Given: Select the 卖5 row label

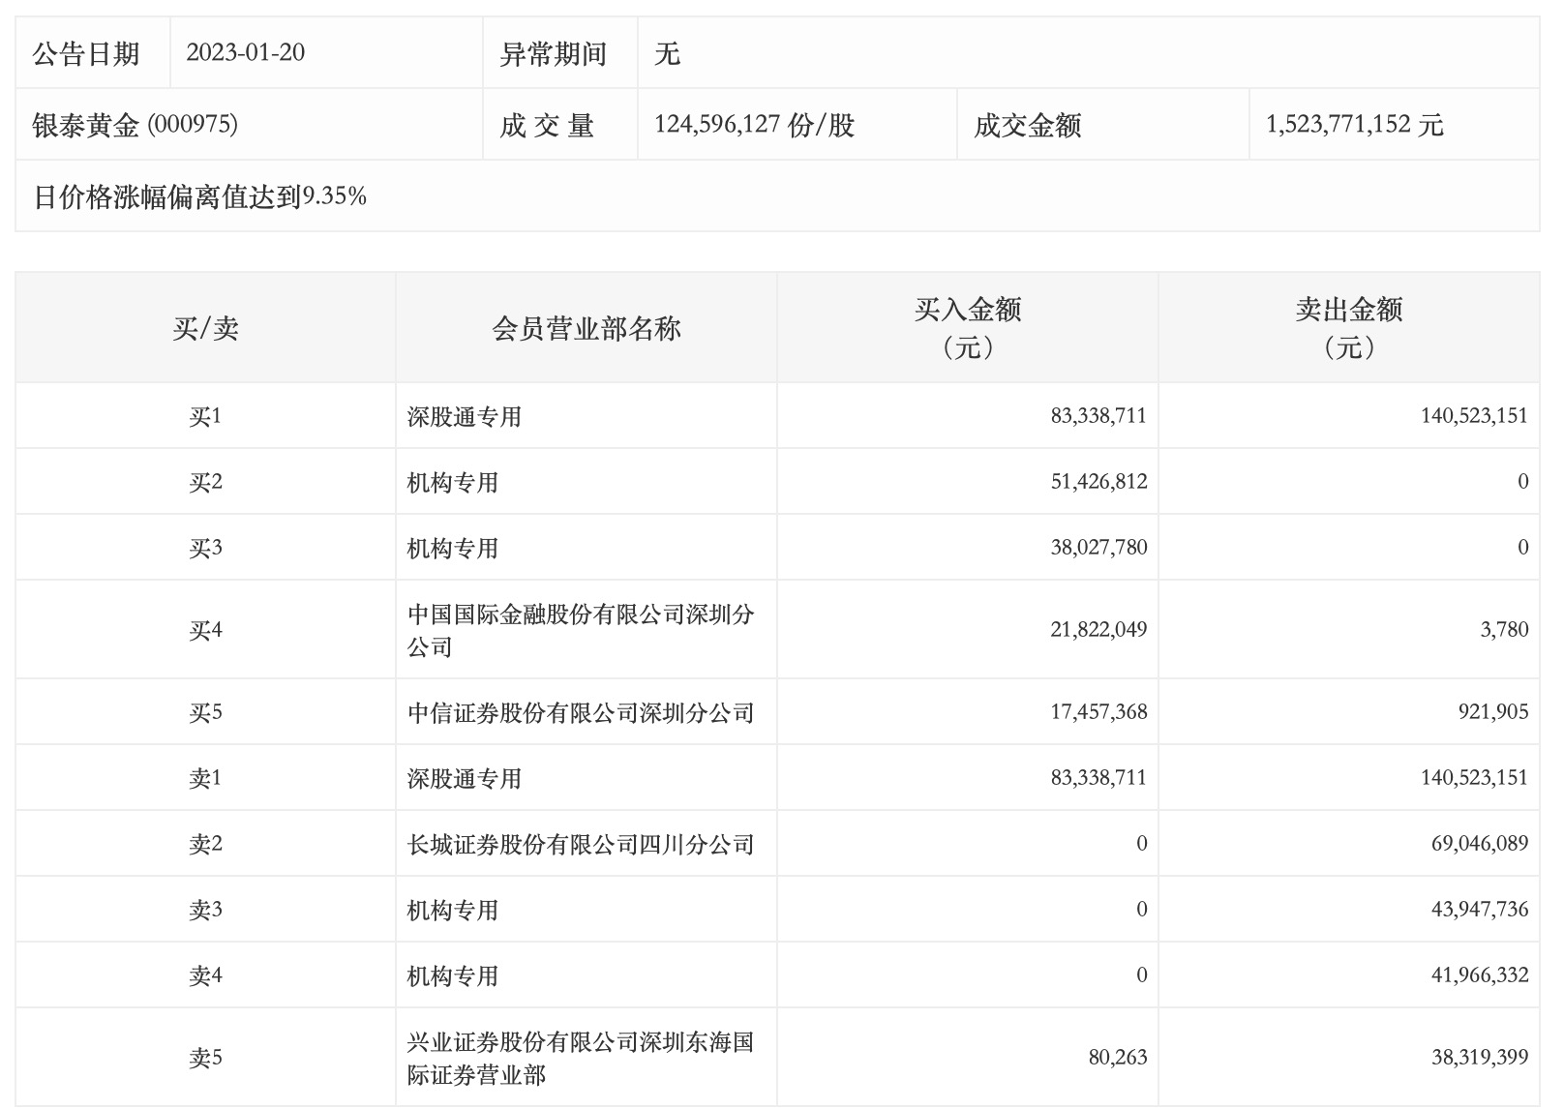Looking at the screenshot, I should (x=205, y=1059).
